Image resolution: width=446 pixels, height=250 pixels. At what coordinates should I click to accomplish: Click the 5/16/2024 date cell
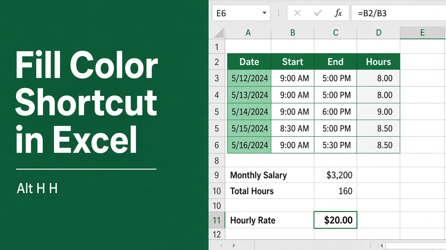coord(249,145)
